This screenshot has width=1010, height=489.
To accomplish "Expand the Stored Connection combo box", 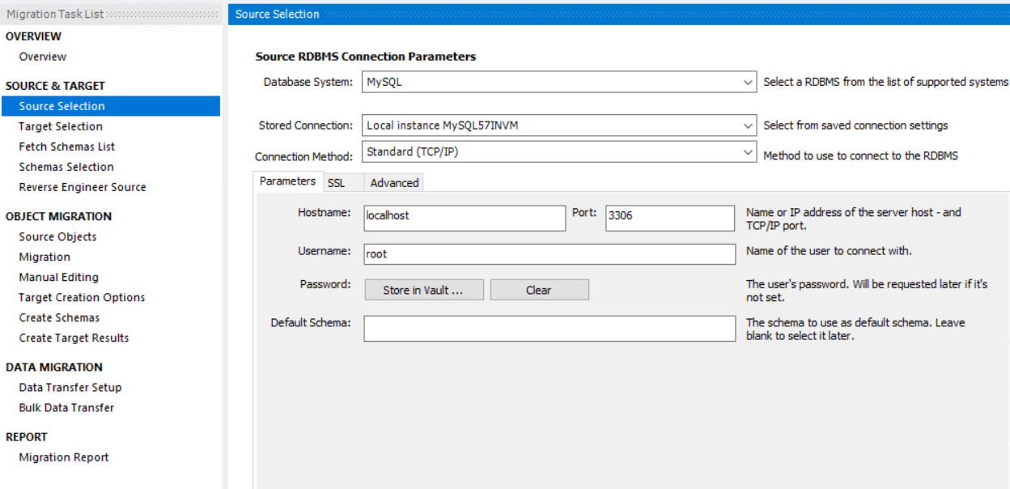I will [x=559, y=125].
